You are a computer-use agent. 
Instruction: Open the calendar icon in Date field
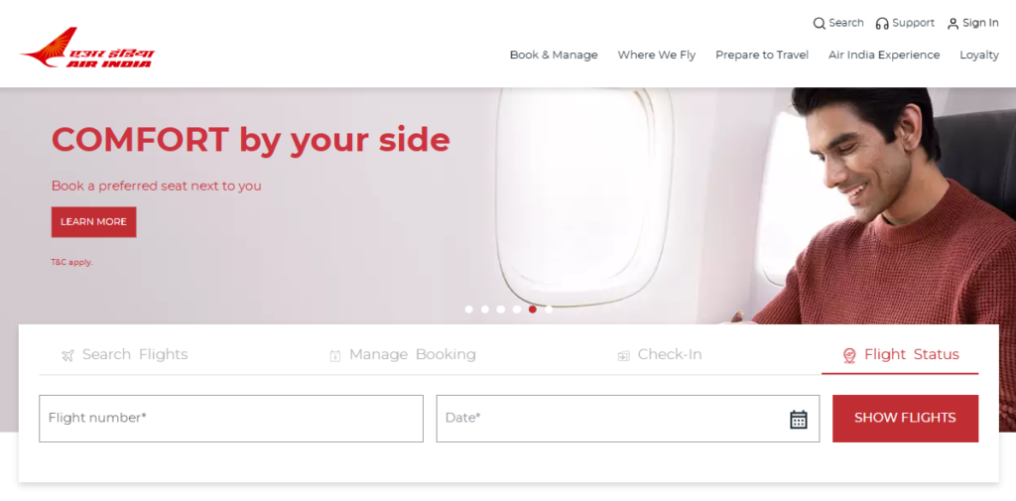click(x=799, y=419)
